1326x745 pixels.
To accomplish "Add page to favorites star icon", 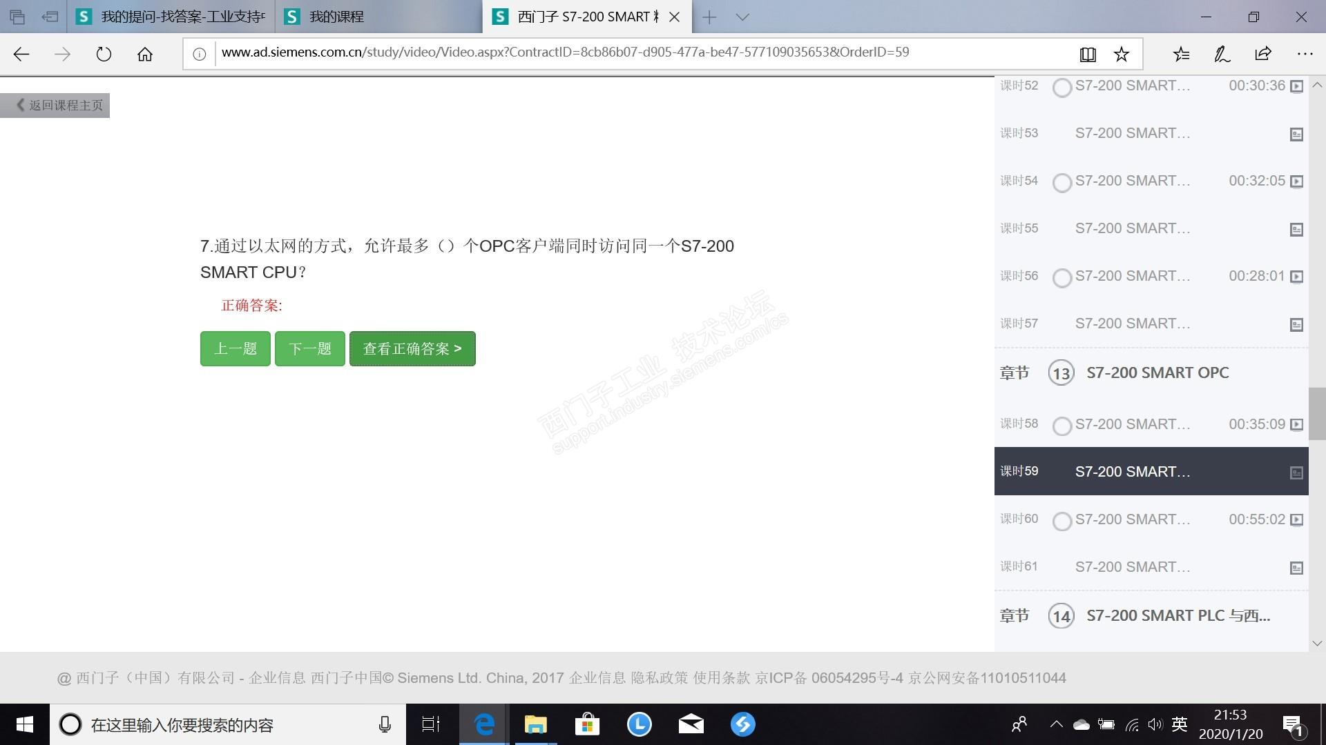I will pyautogui.click(x=1122, y=54).
